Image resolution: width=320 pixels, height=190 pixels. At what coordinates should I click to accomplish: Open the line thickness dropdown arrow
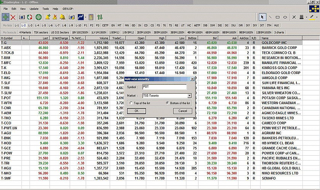point(306,17)
